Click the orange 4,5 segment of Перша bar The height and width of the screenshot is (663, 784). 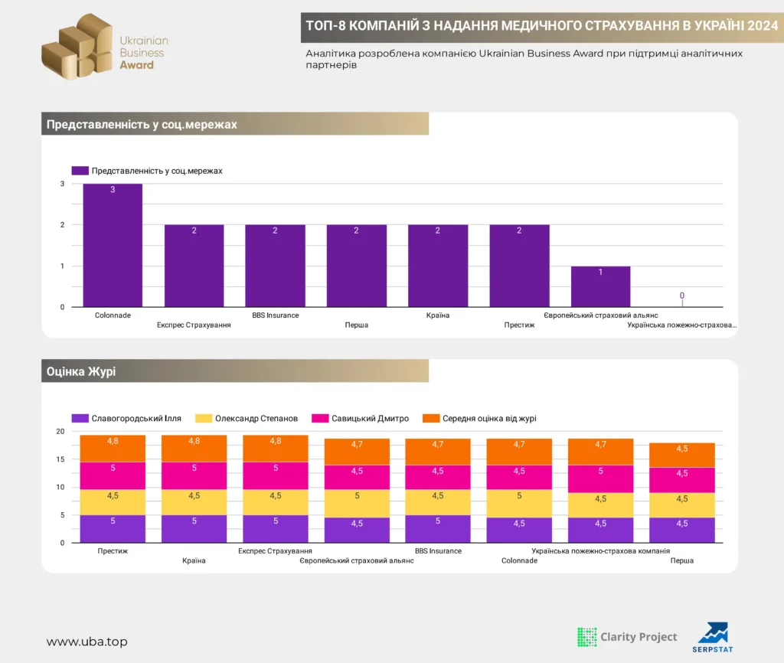[x=682, y=455]
